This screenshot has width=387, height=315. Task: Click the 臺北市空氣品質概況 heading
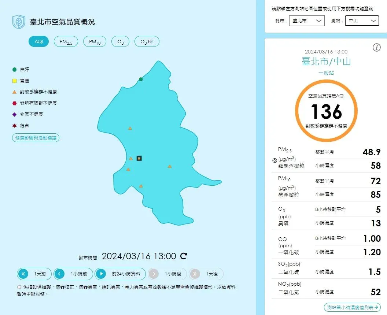[62, 22]
